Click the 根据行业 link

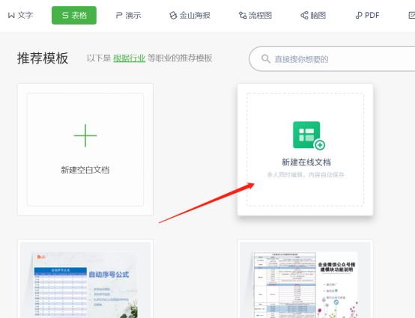click(129, 58)
